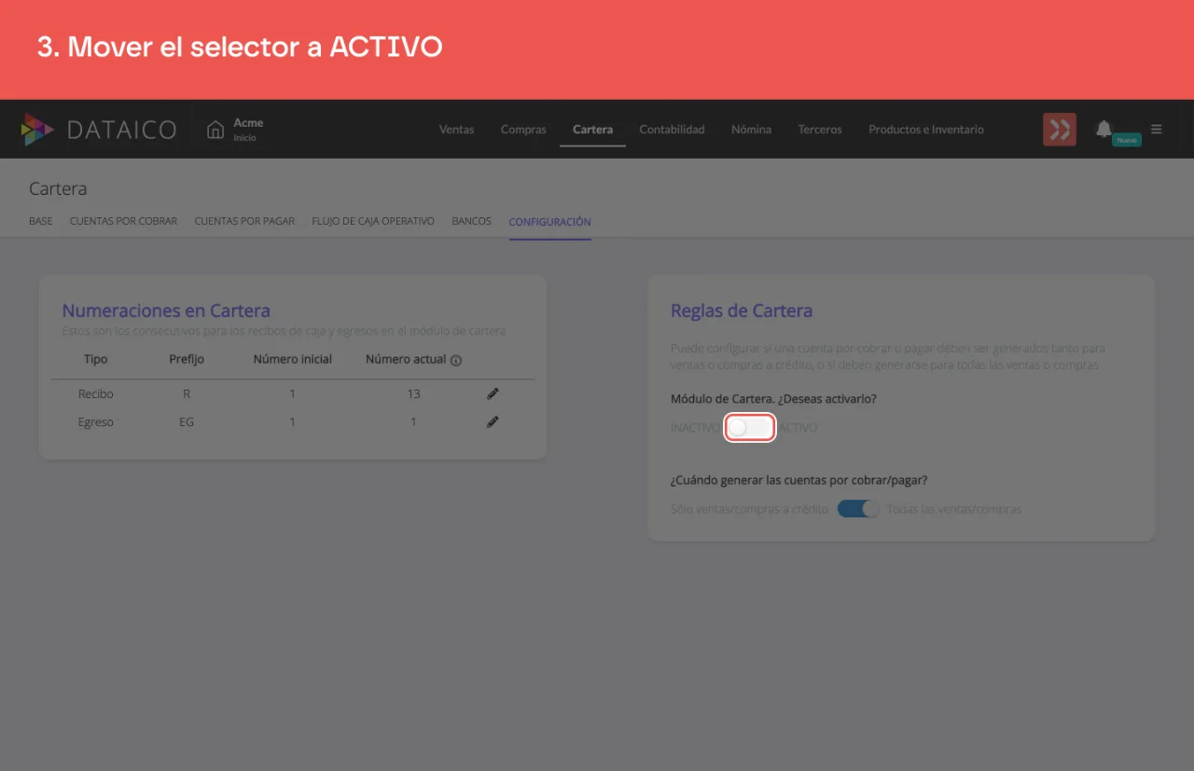Click the Tipo column header
Screen dimensions: 1194x771
tap(96, 359)
